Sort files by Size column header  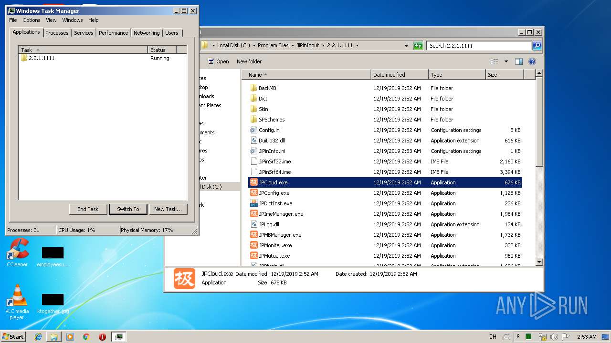coord(505,75)
